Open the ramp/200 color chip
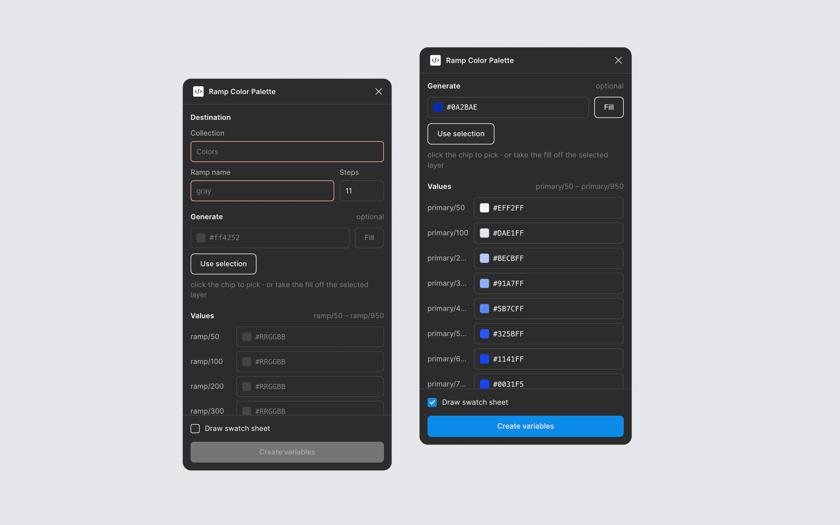The height and width of the screenshot is (525, 840). [247, 386]
